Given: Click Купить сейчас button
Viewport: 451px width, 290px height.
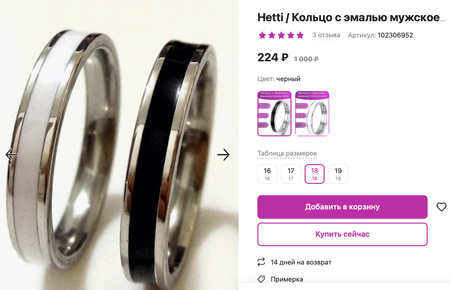Looking at the screenshot, I should pos(342,234).
